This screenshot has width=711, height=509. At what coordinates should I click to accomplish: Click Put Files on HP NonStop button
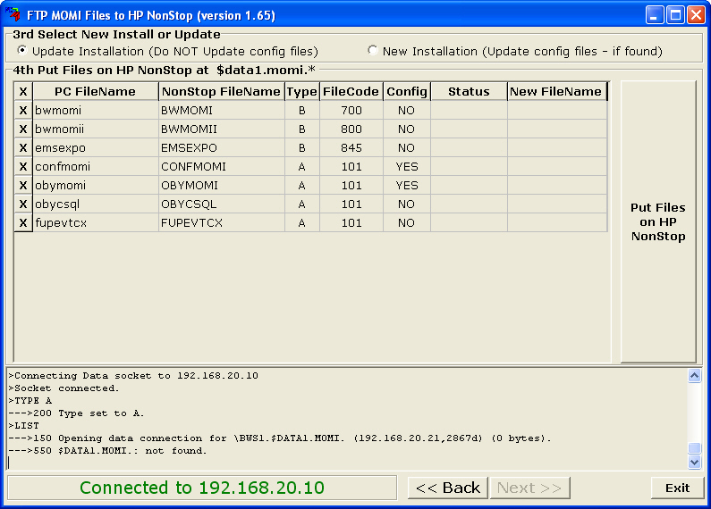[658, 221]
